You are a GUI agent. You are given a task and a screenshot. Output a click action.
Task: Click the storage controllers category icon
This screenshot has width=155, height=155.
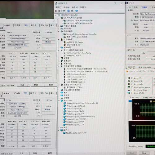point(62,31)
